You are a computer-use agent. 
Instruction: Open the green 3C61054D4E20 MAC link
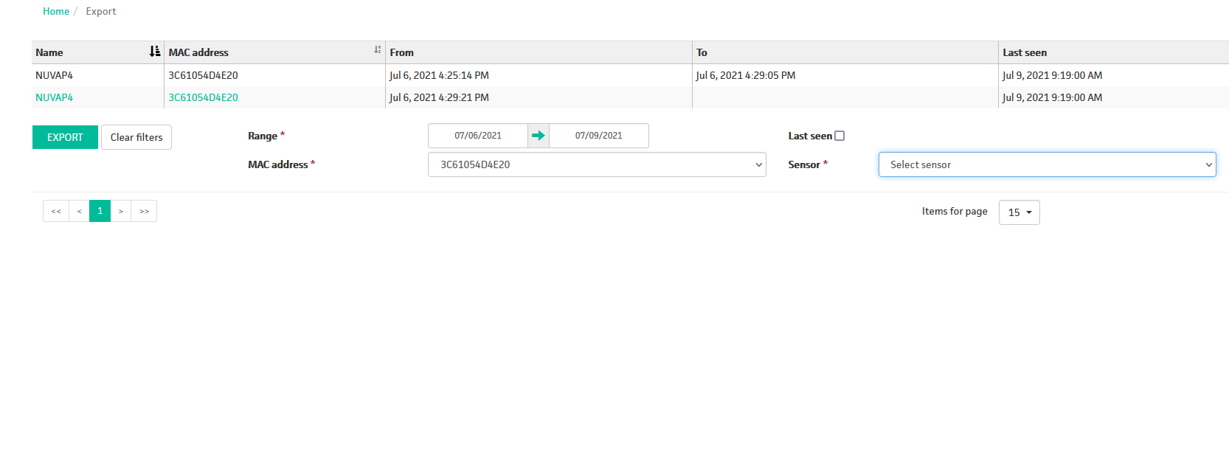[x=204, y=97]
